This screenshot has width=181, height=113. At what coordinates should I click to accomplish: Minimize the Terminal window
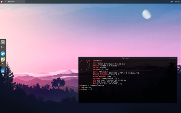click(170, 58)
